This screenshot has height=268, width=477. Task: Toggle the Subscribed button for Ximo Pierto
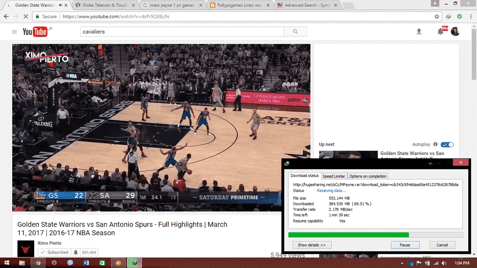(x=54, y=252)
